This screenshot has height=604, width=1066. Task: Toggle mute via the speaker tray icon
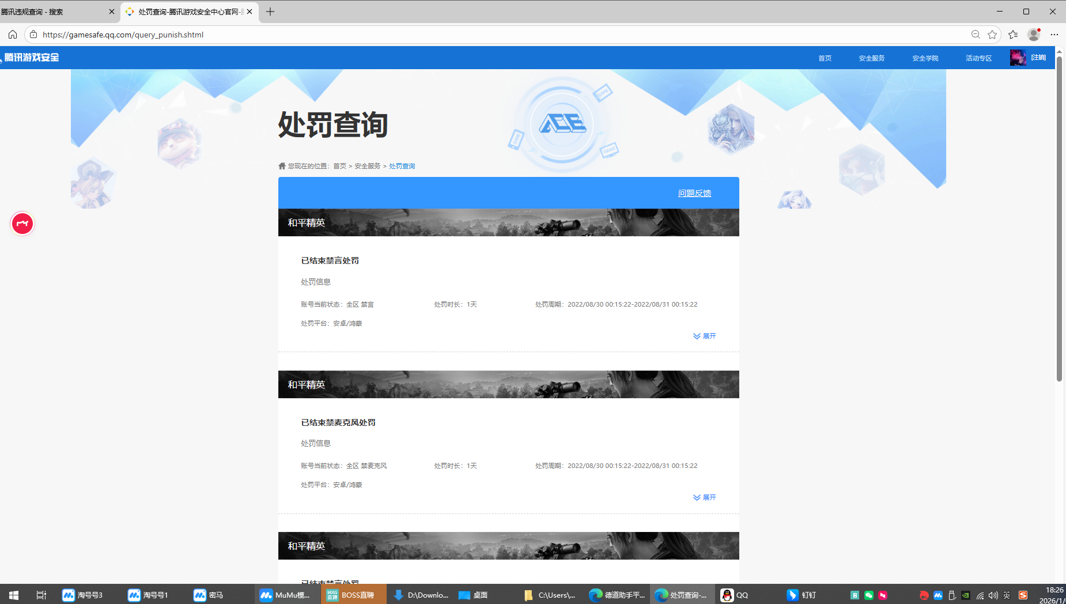coord(993,594)
